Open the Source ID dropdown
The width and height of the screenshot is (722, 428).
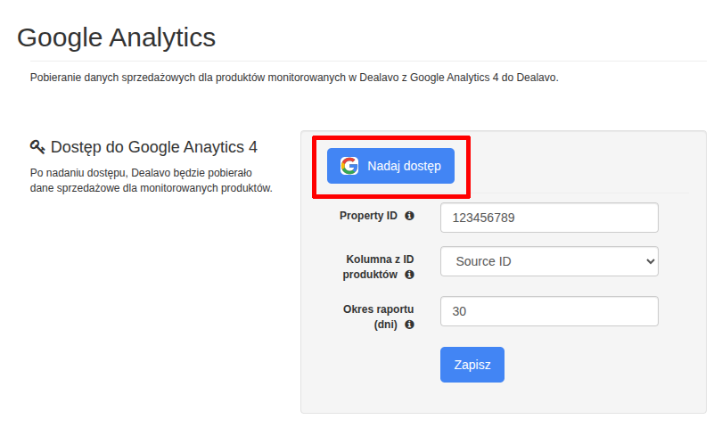[549, 261]
